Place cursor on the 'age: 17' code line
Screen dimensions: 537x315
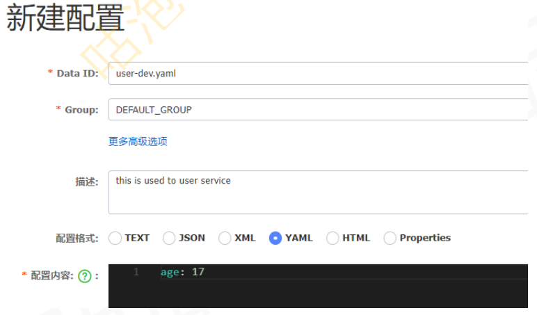click(182, 272)
